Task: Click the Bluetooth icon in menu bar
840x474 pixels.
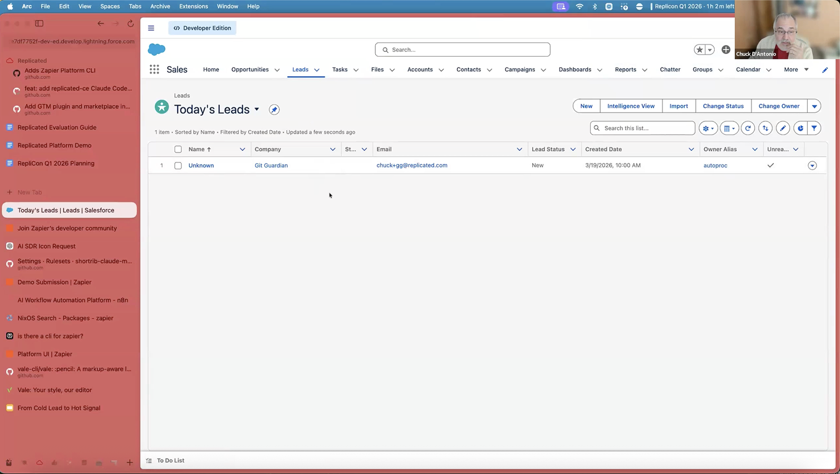Action: (595, 6)
